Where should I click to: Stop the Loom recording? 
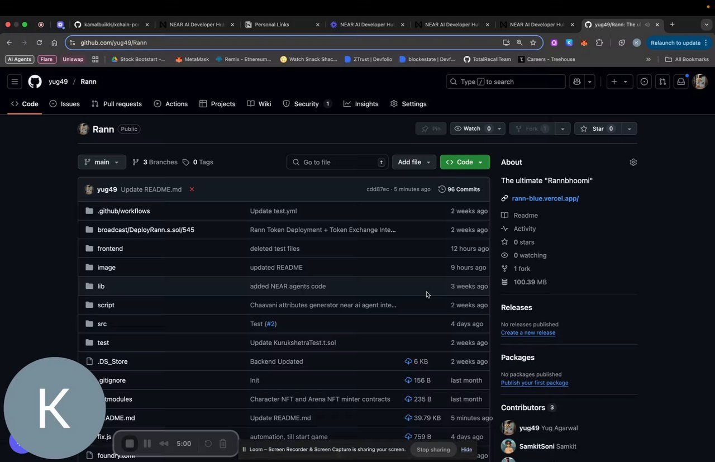pyautogui.click(x=130, y=444)
